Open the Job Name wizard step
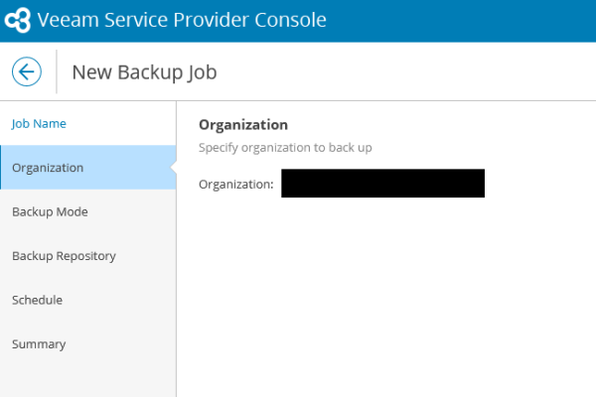 [x=39, y=124]
